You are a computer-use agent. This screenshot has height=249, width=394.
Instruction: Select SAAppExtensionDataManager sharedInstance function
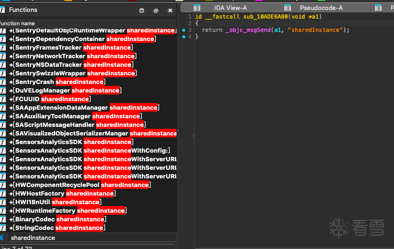pos(88,107)
